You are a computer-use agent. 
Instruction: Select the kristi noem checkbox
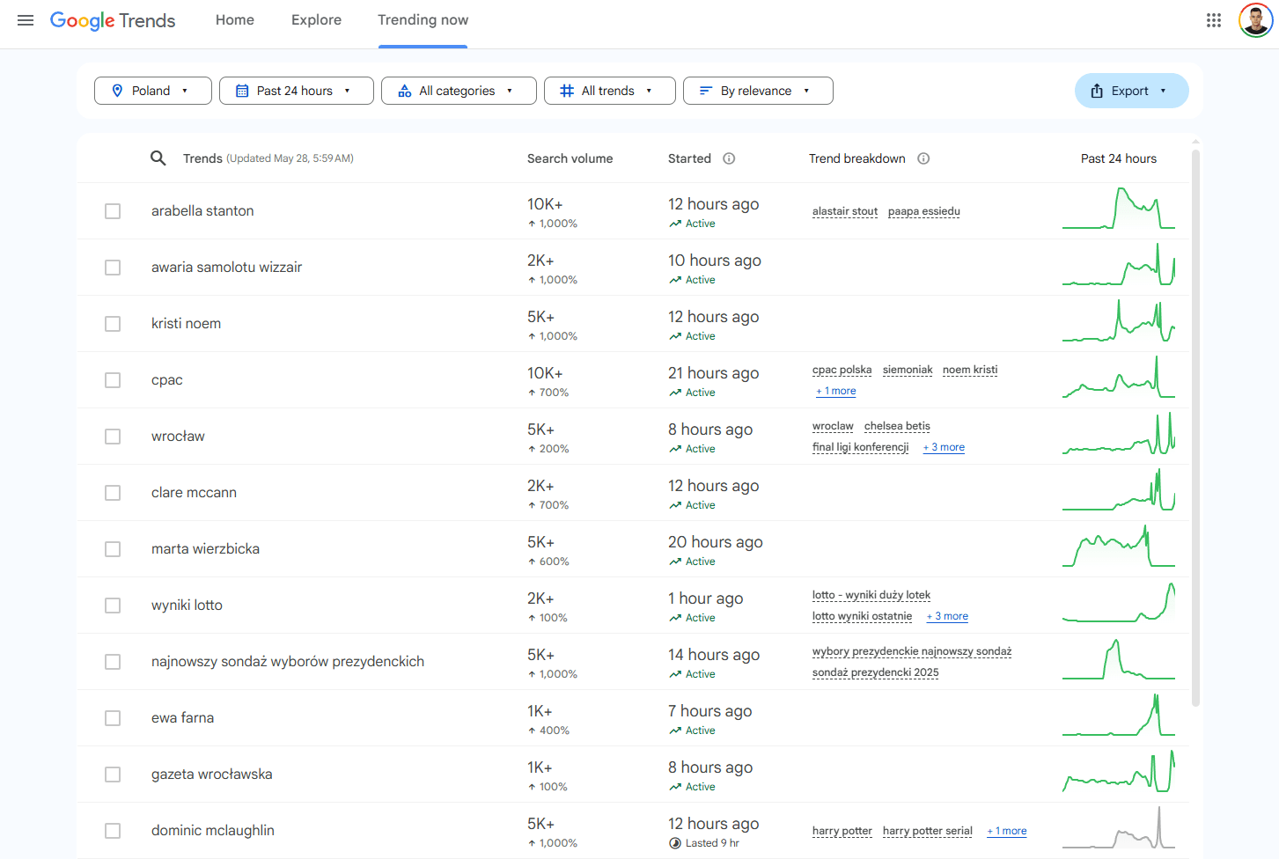click(x=113, y=324)
